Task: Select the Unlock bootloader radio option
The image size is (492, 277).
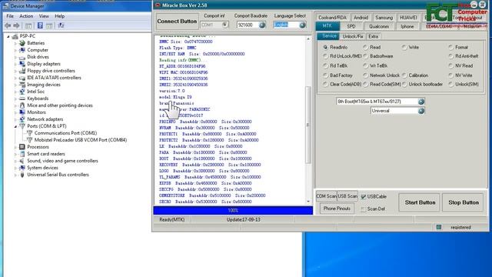Action: pos(404,84)
